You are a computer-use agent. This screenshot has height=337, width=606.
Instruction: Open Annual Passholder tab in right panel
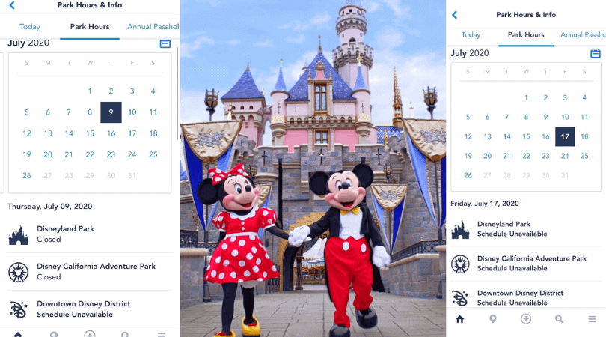(583, 34)
